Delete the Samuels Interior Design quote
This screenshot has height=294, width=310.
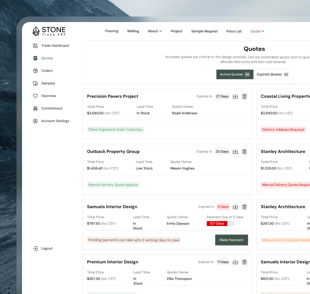[244, 207]
